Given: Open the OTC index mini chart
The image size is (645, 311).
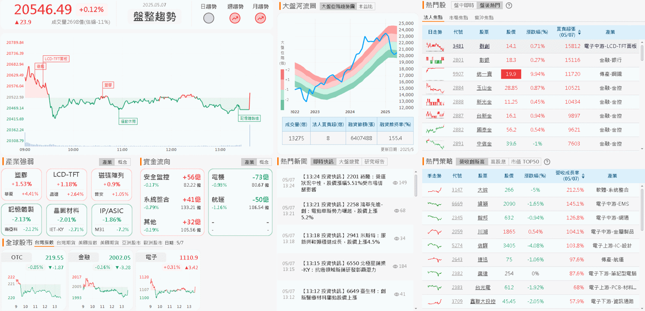Looking at the screenshot, I should pyautogui.click(x=33, y=280).
